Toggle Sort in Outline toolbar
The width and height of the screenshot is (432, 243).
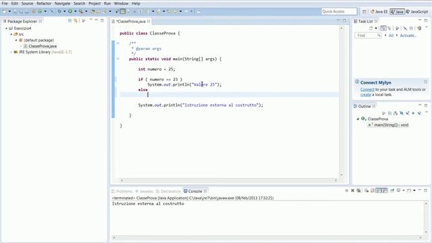(396, 113)
